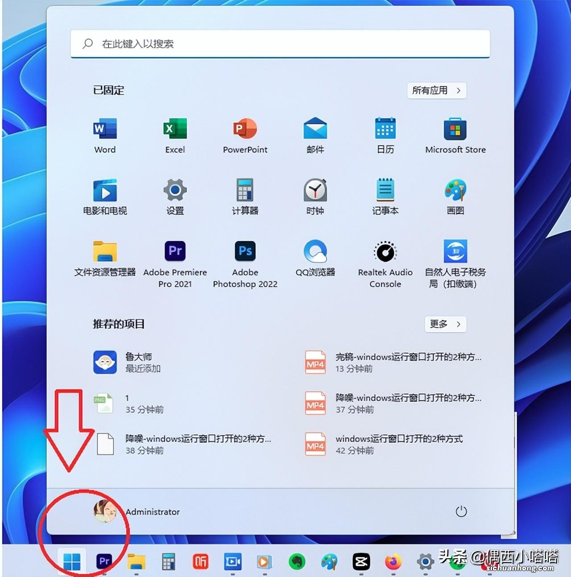This screenshot has height=577, width=571.
Task: Launch Microsoft Store
Action: [455, 136]
